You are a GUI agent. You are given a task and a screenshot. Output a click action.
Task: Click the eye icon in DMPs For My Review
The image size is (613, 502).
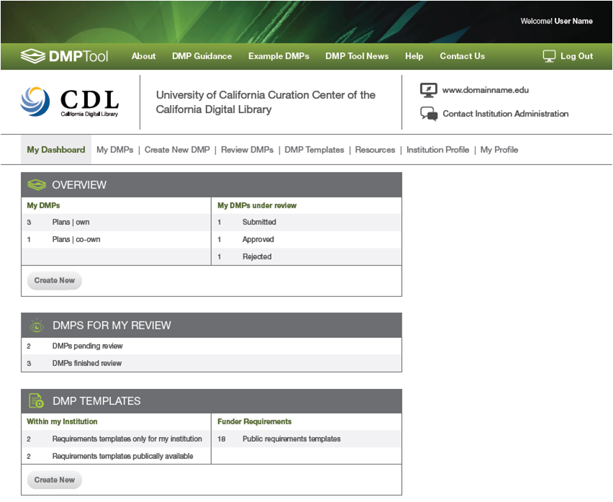tap(37, 326)
